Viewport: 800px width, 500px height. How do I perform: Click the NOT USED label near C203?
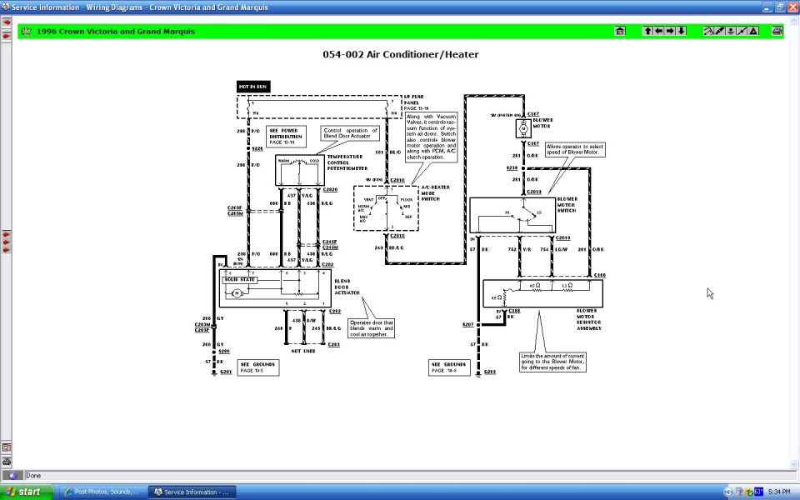[303, 351]
